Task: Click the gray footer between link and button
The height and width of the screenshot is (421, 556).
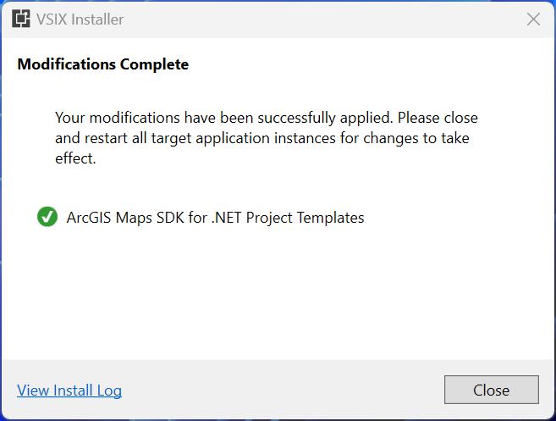Action: 284,390
